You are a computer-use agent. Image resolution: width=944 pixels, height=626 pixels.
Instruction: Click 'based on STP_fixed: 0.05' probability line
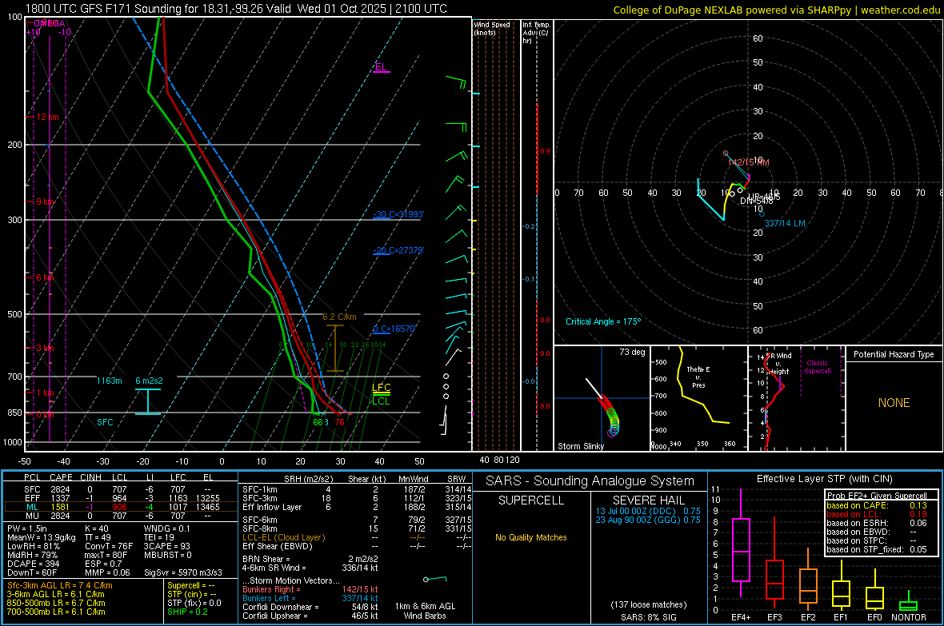tap(877, 549)
